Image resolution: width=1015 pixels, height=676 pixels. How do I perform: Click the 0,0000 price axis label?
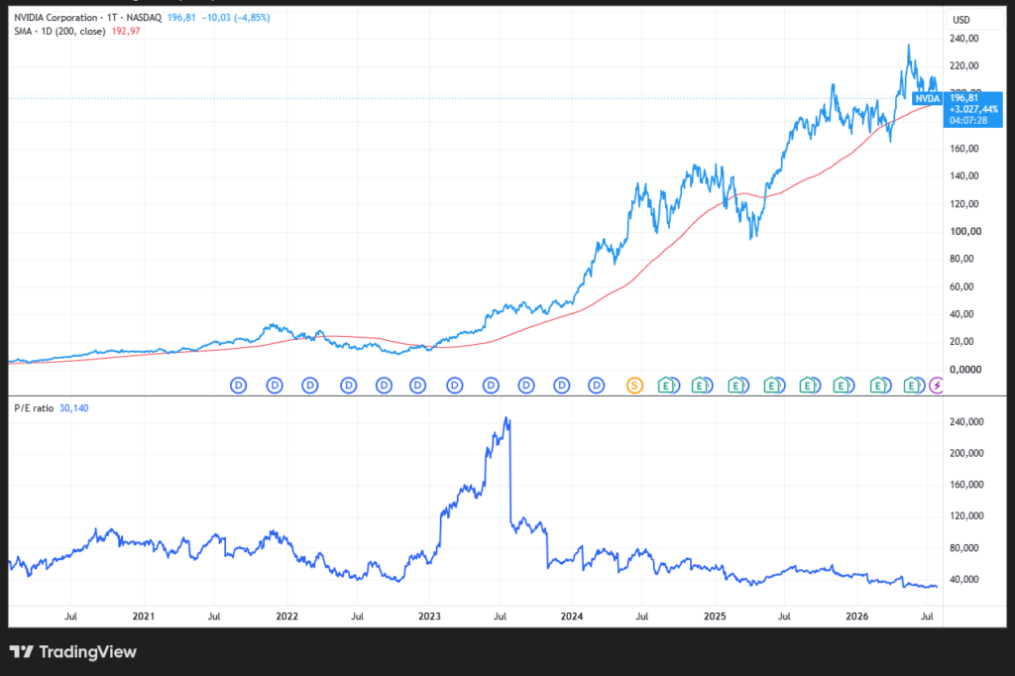[965, 369]
